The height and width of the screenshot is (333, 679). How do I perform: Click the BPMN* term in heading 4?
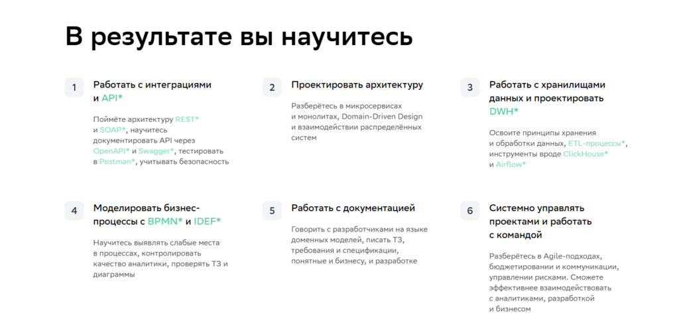point(165,222)
